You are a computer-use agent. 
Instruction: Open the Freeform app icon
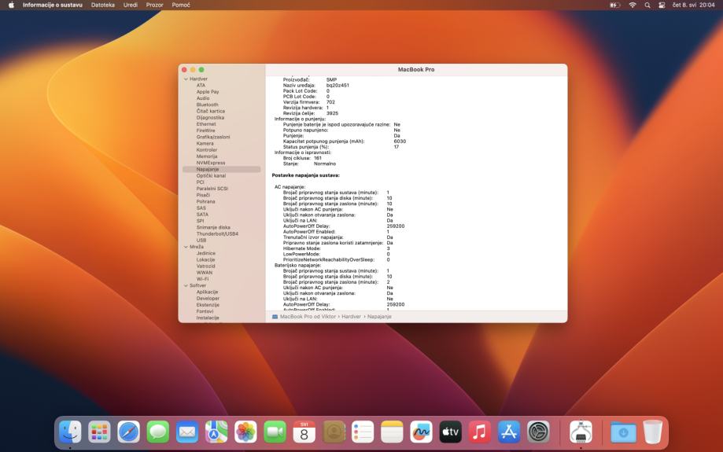[421, 432]
